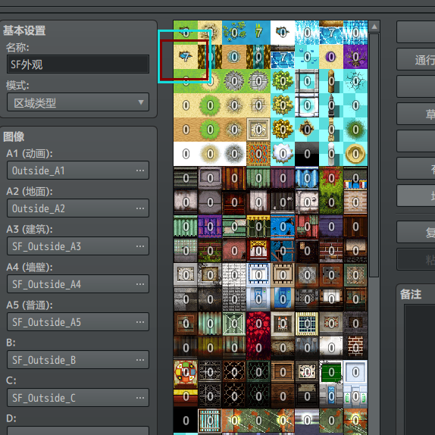This screenshot has height=435, width=435.
Task: Select the bright blue door tile
Action: tap(283, 299)
